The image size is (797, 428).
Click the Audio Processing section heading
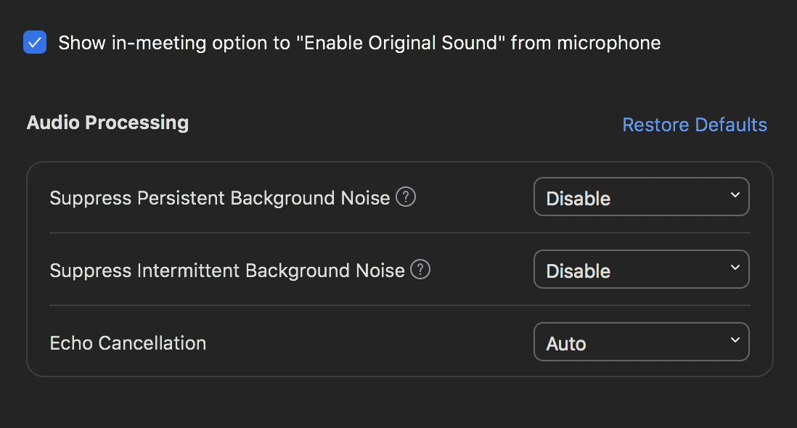(x=107, y=123)
